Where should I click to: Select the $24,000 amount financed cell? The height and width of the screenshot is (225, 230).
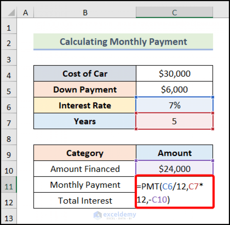(175, 169)
